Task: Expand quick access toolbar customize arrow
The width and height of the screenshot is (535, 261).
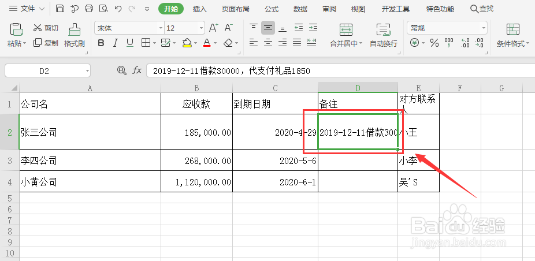Action: (x=147, y=9)
